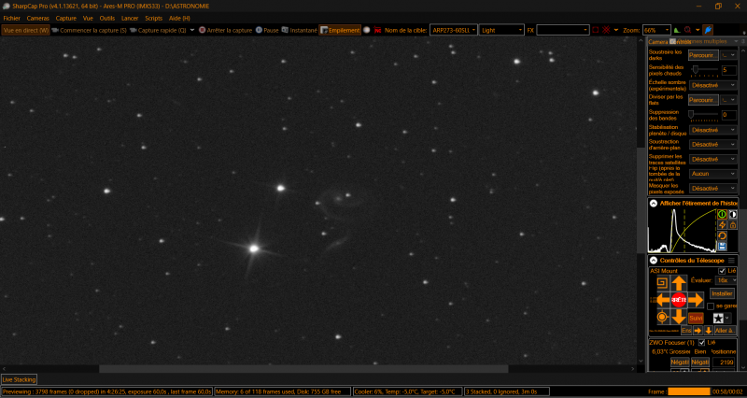The width and height of the screenshot is (747, 398).
Task: Toggle the ASI Mount linked checkbox
Action: point(722,271)
